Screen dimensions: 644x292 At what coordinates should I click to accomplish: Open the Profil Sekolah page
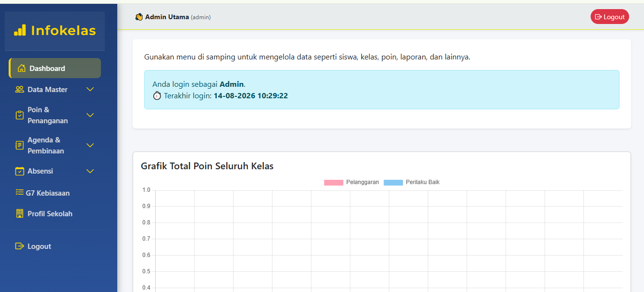(55, 213)
